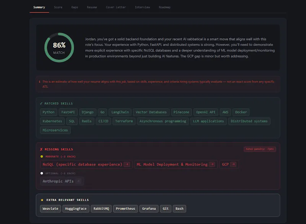Click the NoSQL missing skill tag

[86, 164]
